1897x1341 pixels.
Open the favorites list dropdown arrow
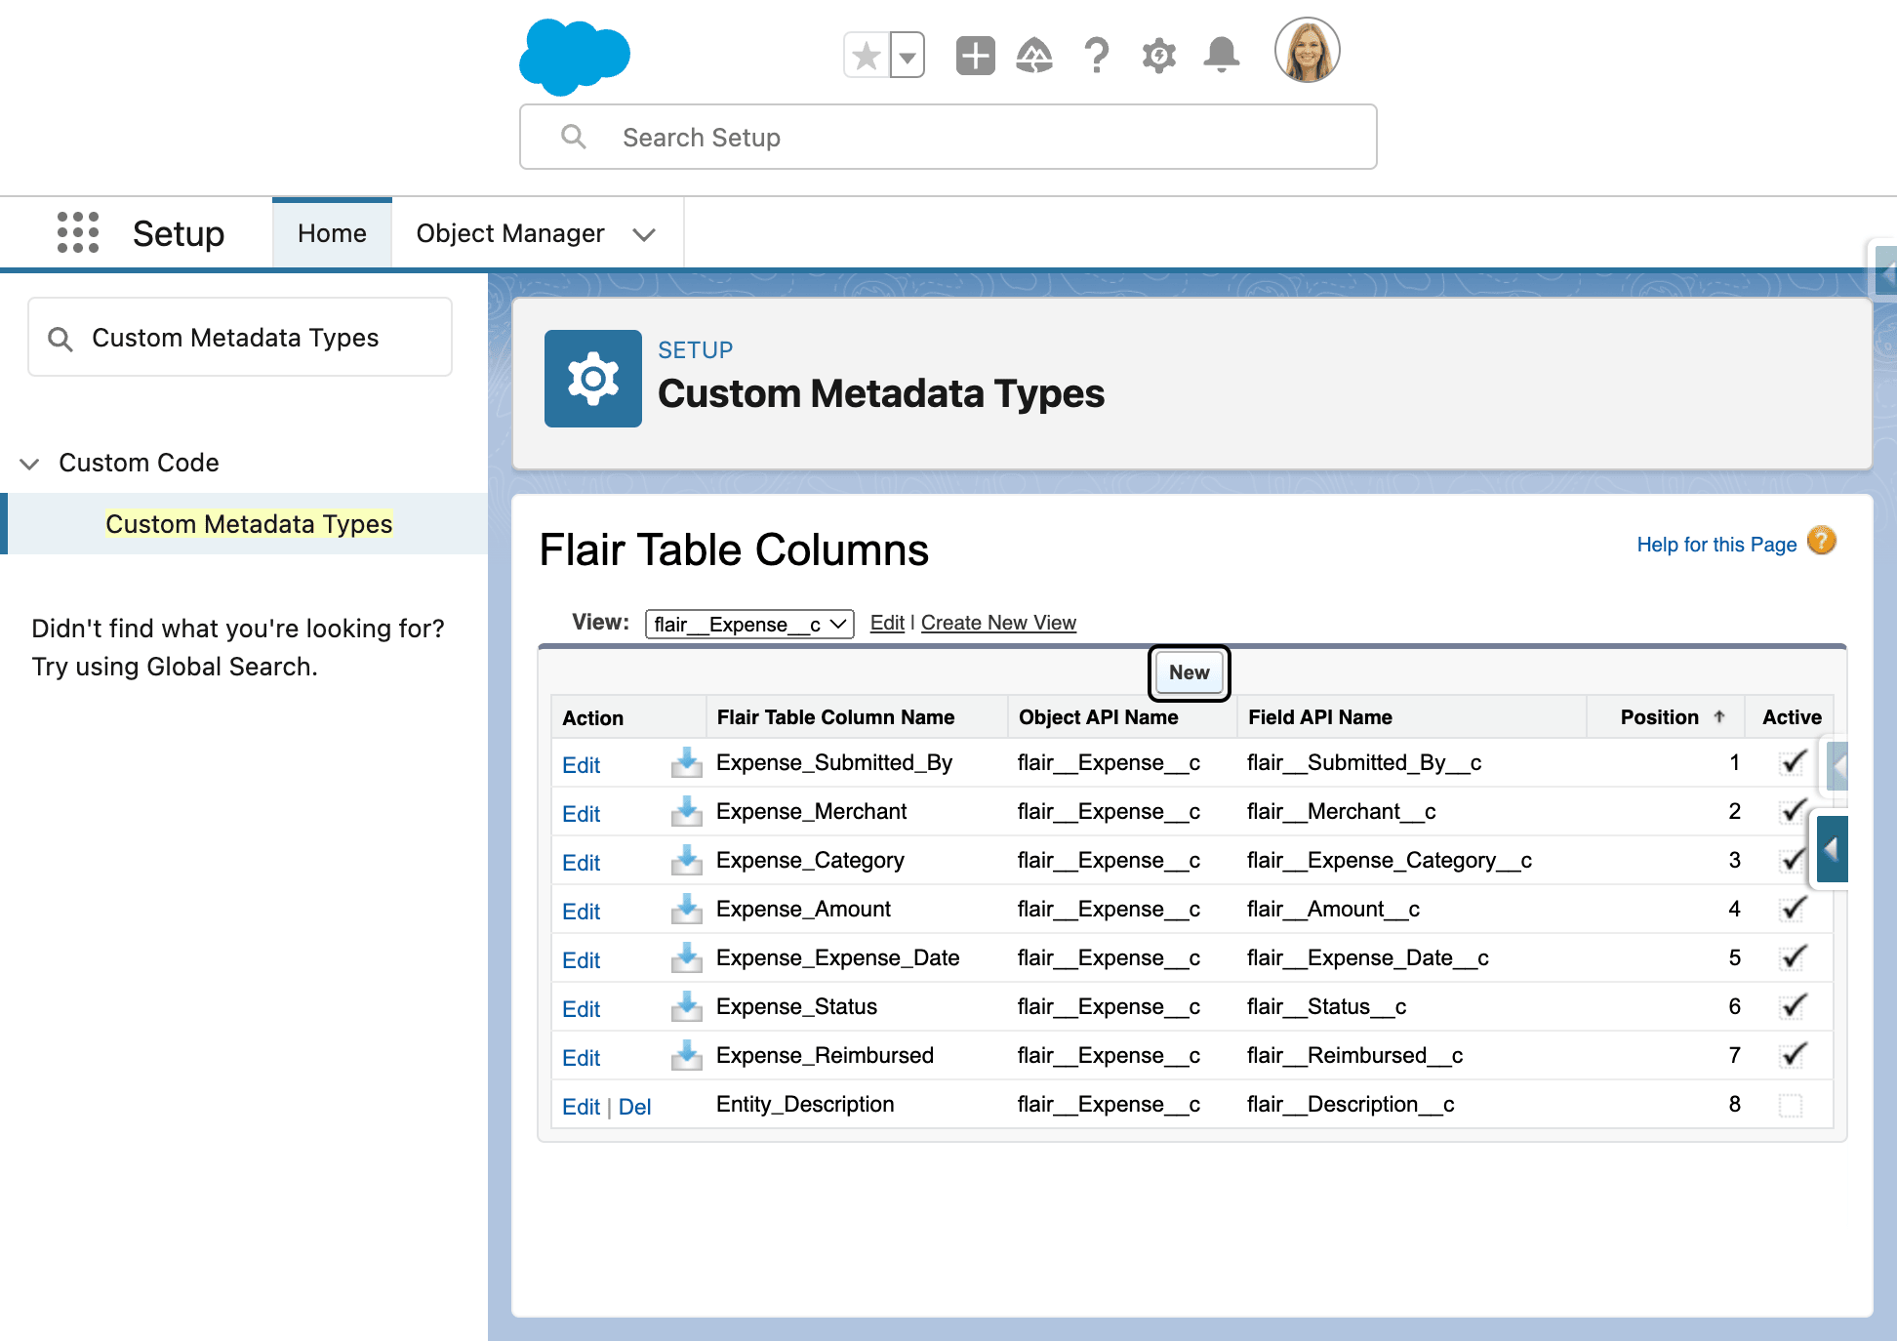(x=908, y=56)
